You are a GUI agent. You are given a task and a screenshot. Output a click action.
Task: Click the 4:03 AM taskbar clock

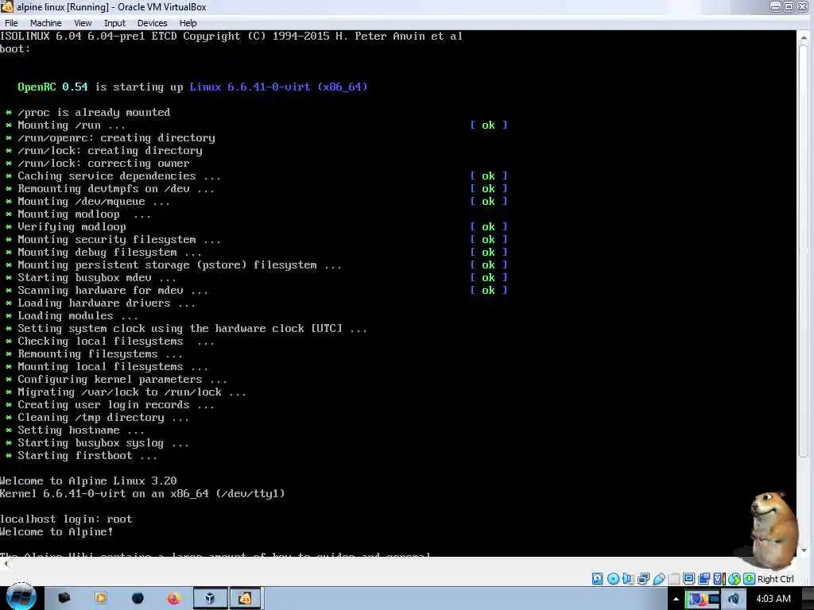(773, 599)
